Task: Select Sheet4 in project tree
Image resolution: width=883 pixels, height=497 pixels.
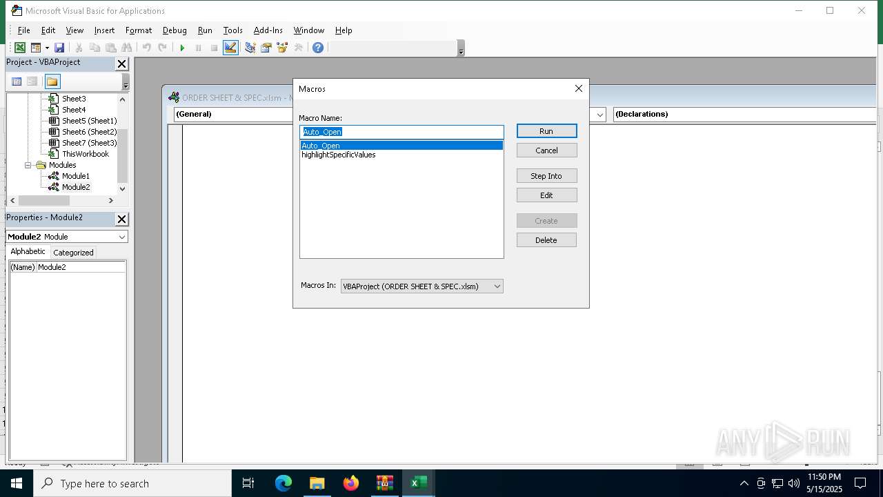Action: 74,110
